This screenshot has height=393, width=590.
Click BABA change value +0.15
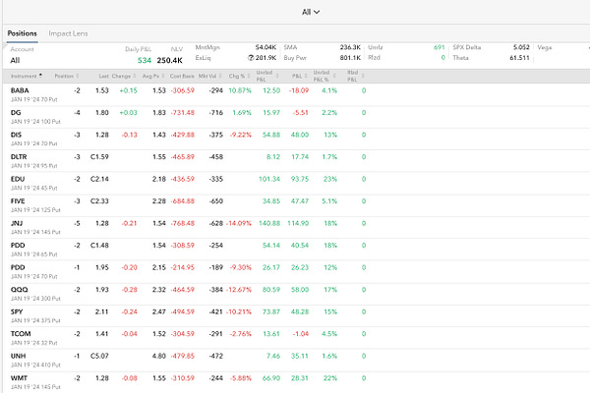[128, 90]
